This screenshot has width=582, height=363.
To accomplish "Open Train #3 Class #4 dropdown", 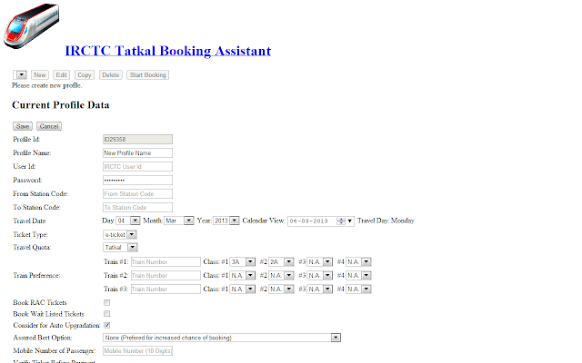I will [x=358, y=289].
